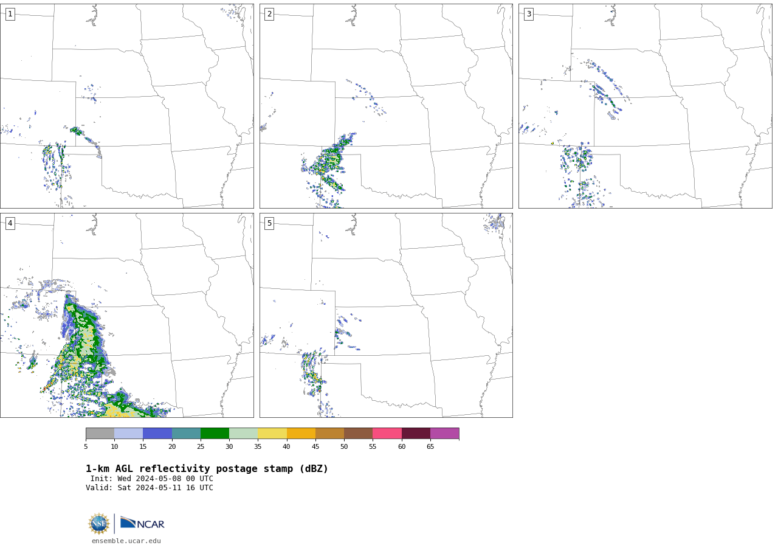Click the colorbar tick label '65'
778x548 pixels.
[x=430, y=447]
